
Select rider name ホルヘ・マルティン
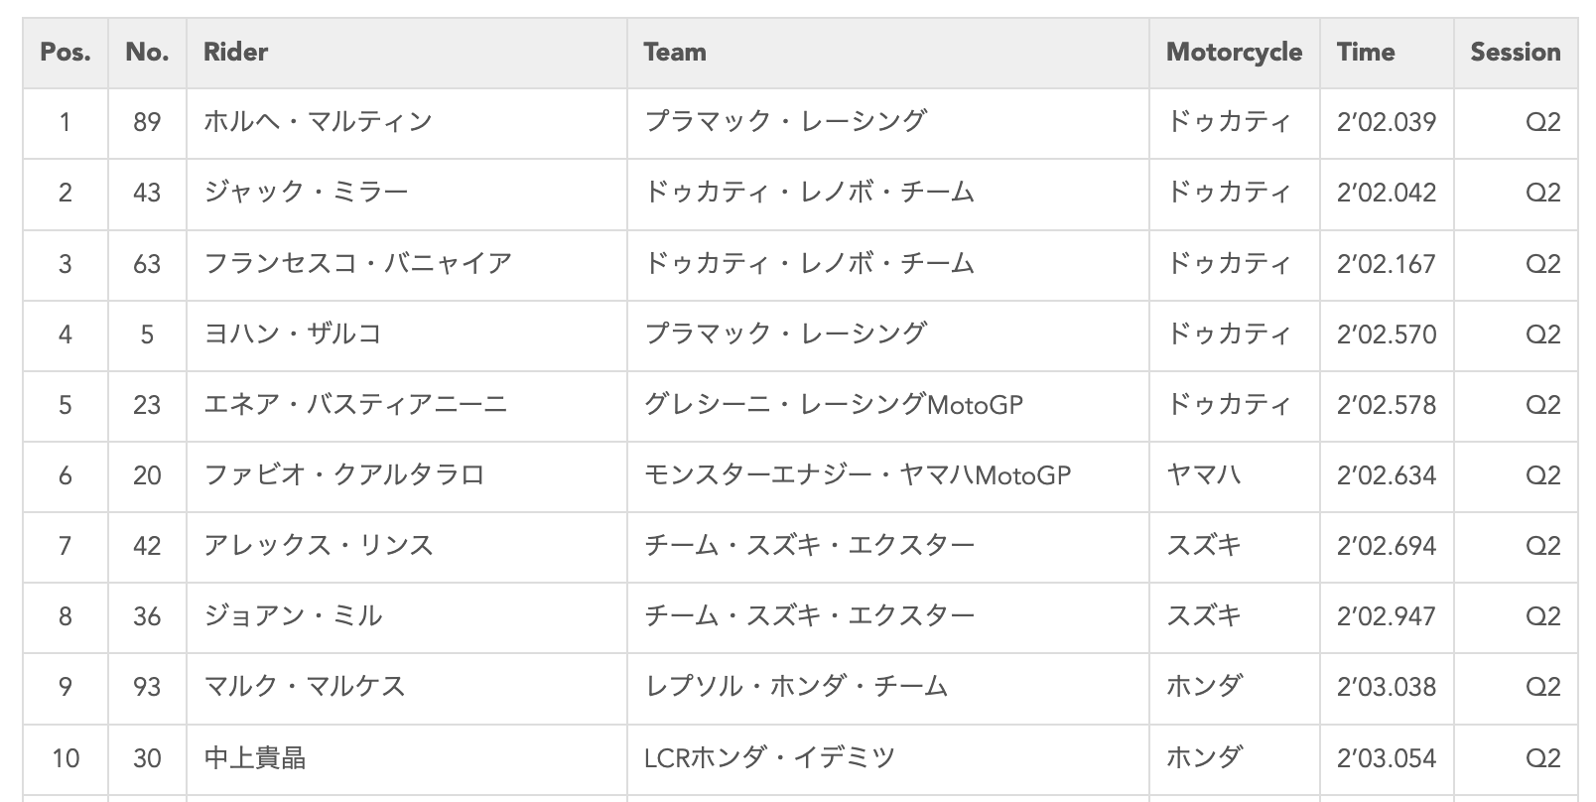[318, 122]
